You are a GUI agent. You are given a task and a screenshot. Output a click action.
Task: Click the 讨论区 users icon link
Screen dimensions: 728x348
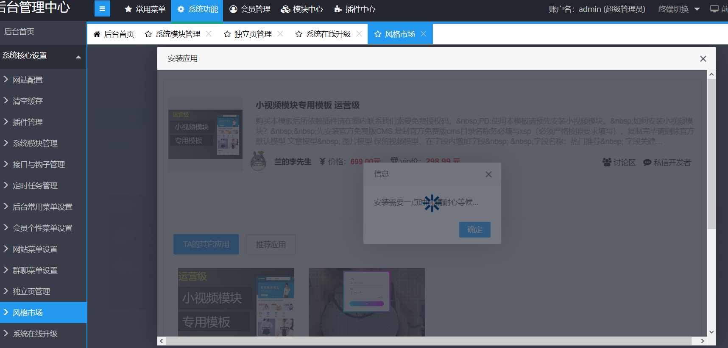tap(619, 163)
